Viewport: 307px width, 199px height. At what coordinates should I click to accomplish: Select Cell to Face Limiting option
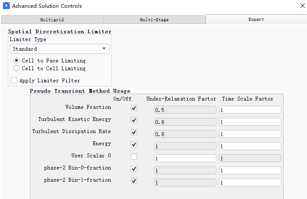[16, 61]
